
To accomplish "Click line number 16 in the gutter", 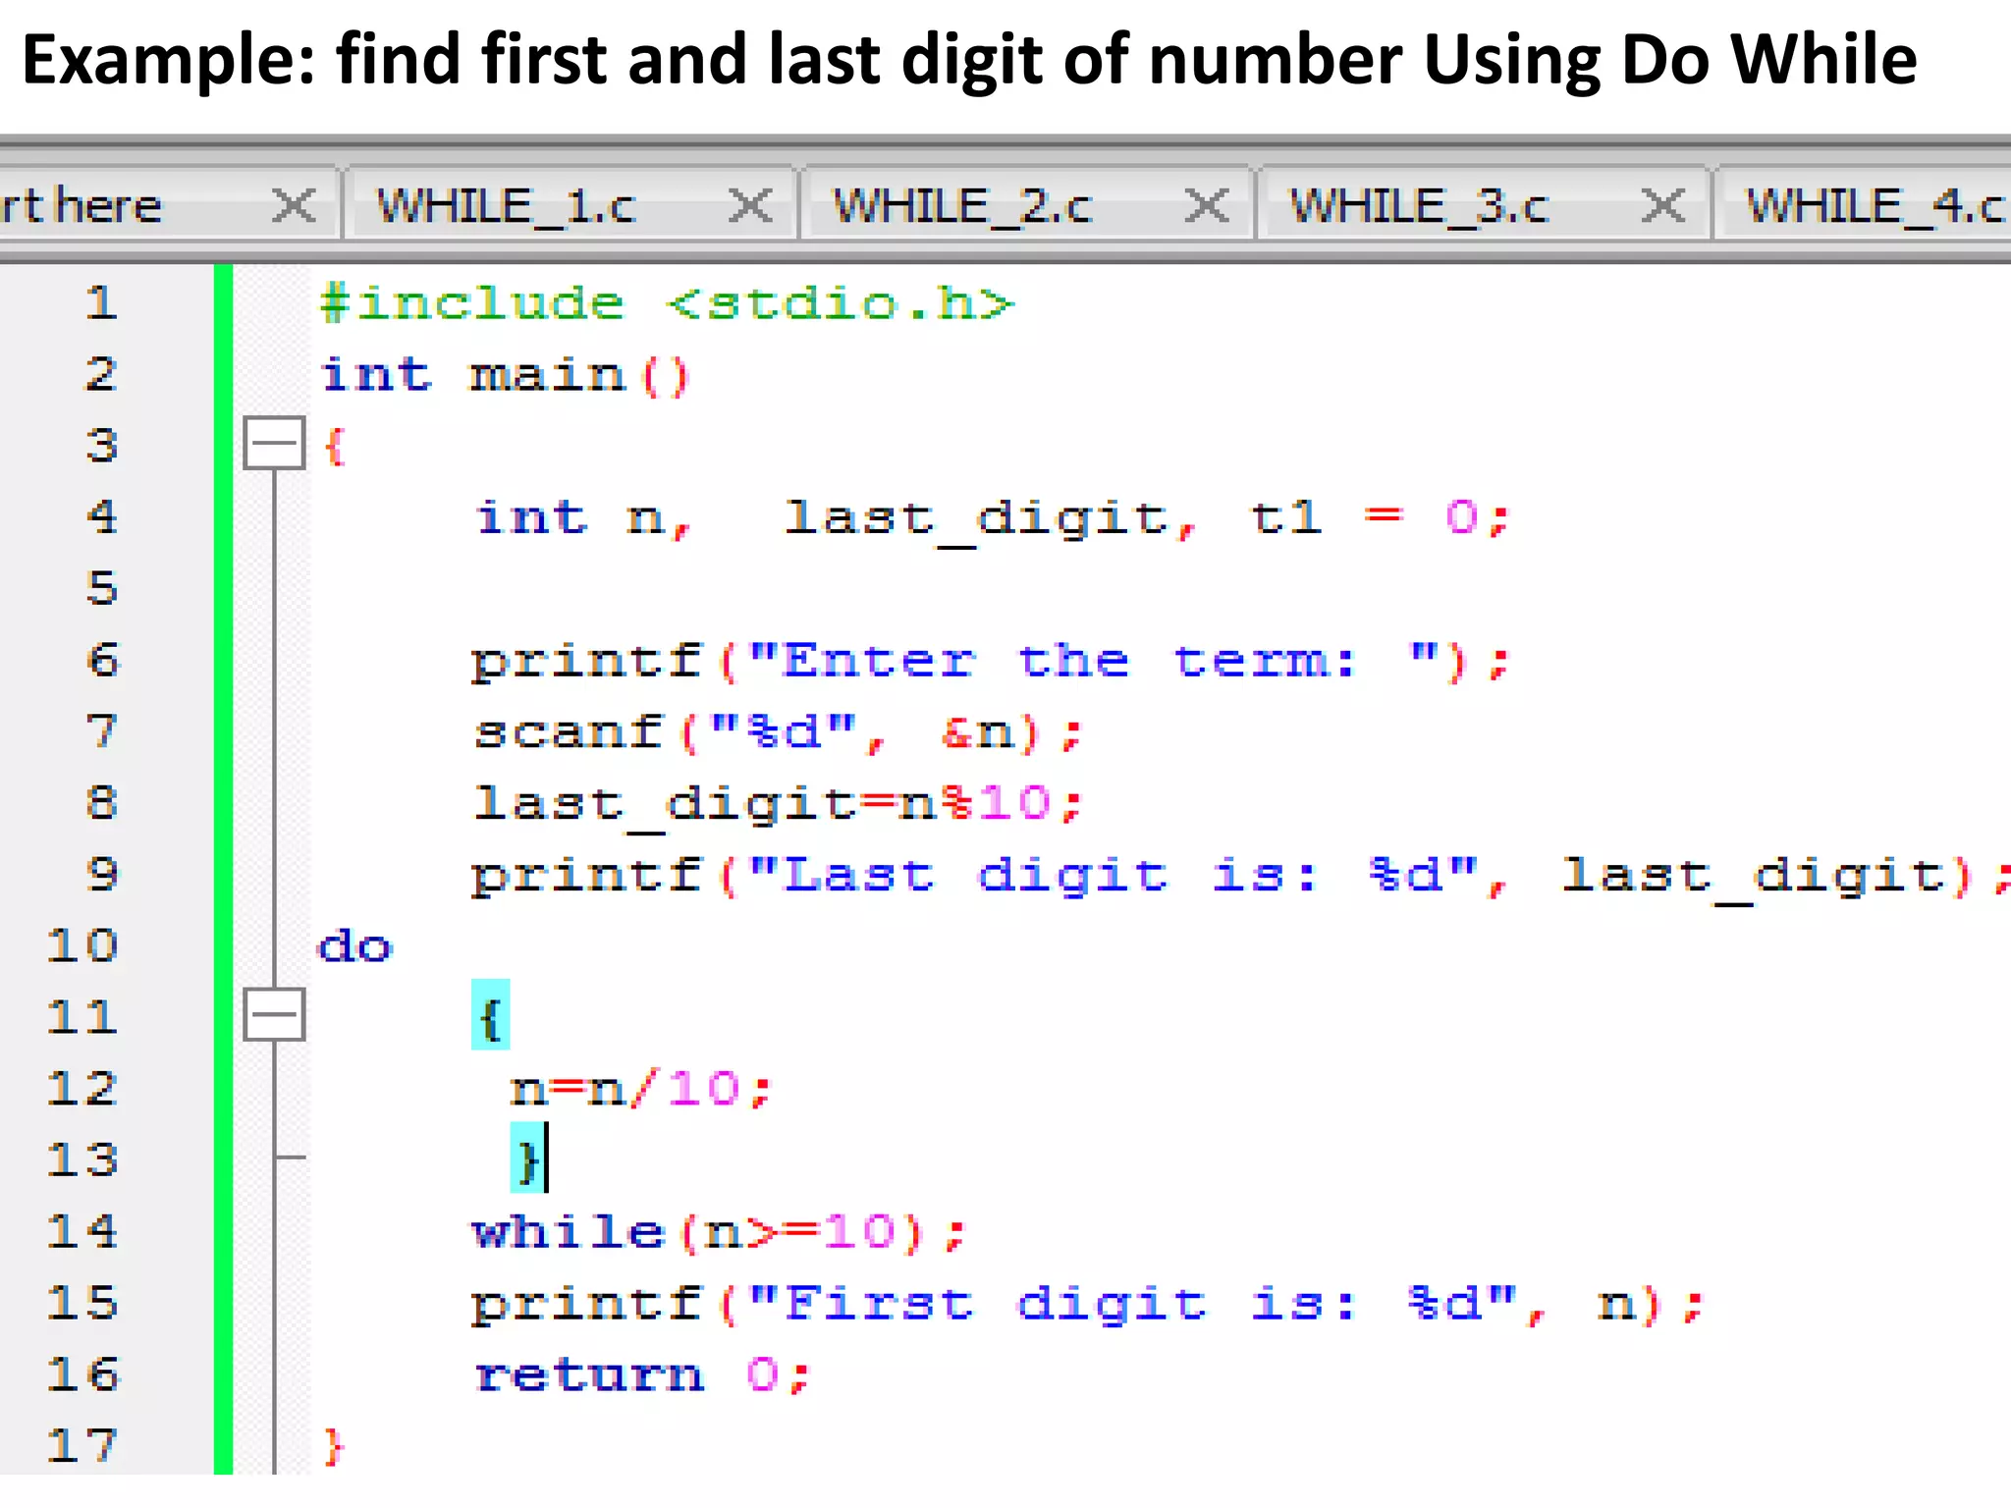I will 82,1374.
